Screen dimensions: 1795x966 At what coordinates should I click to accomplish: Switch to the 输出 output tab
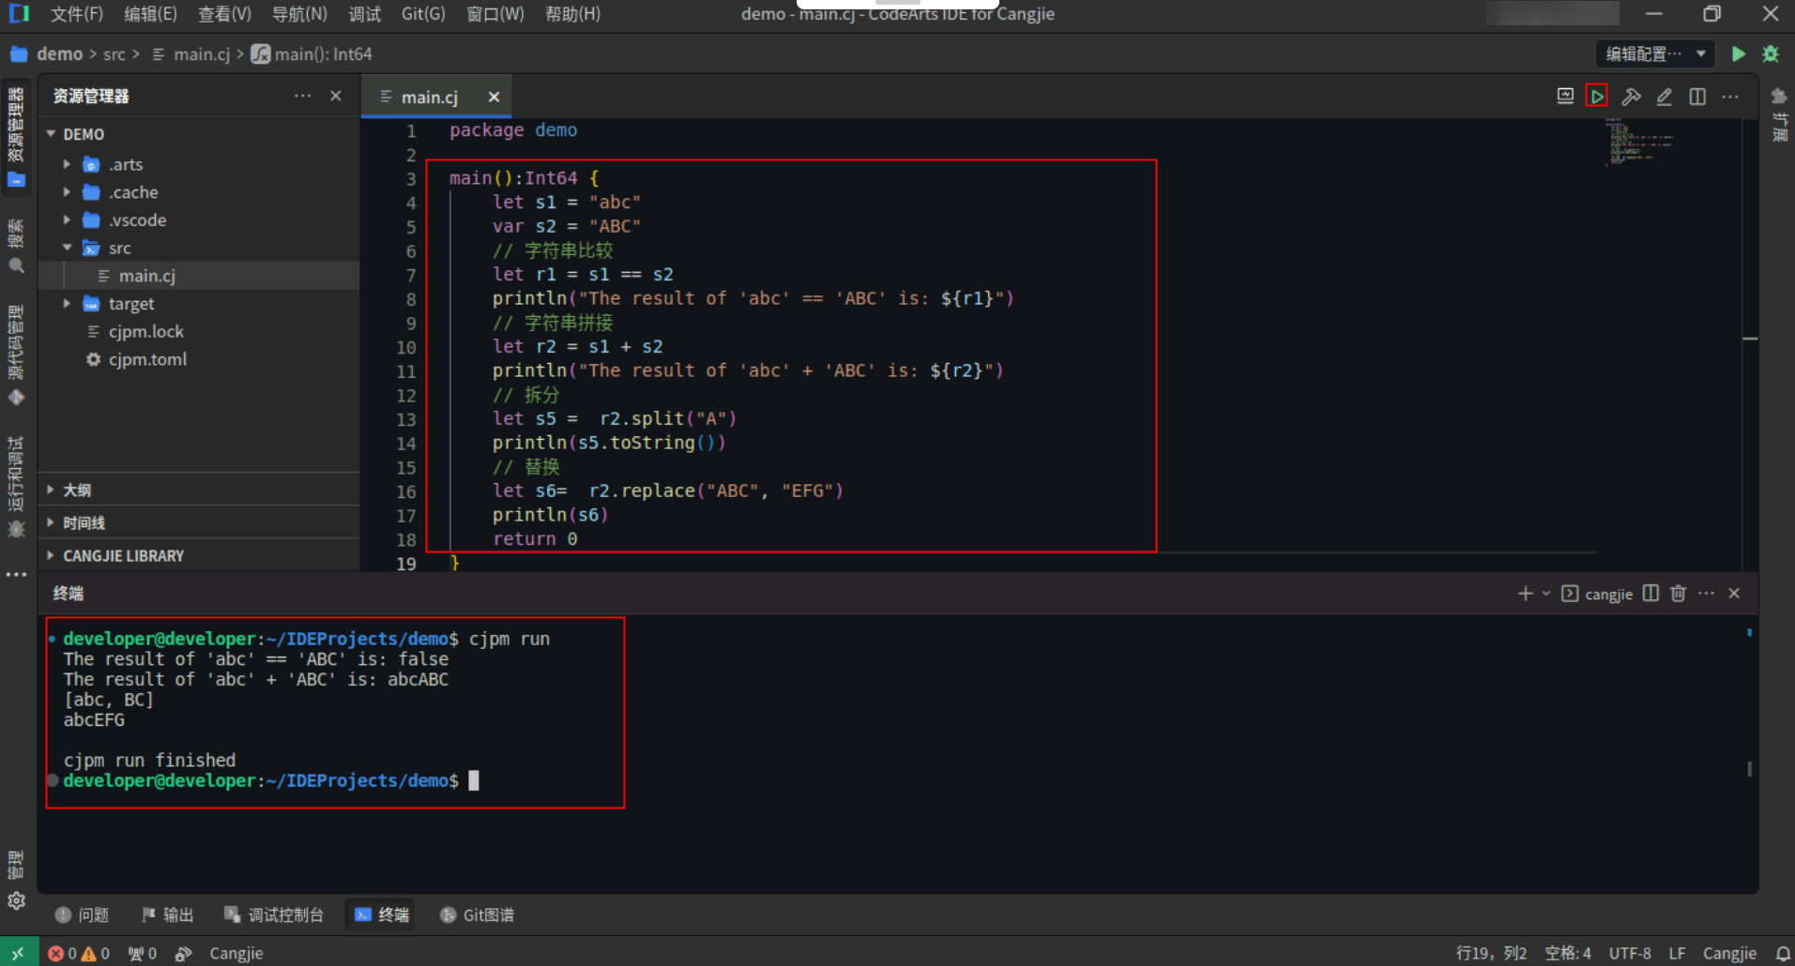(167, 914)
